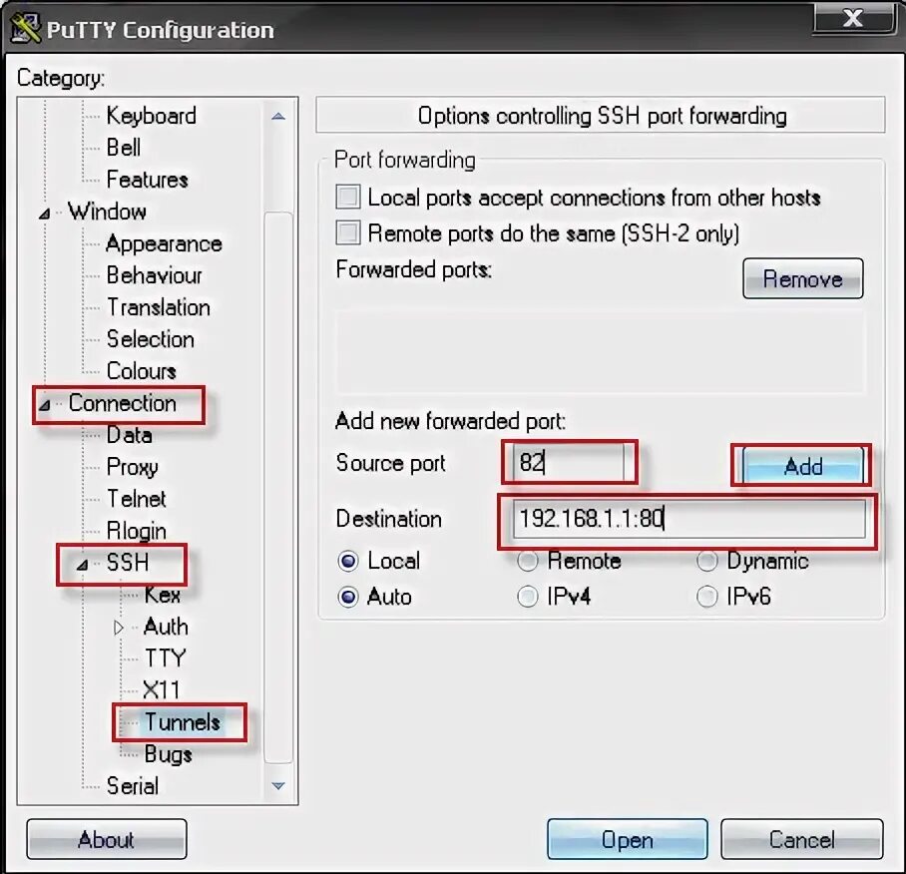Select the Remote radio button

click(528, 561)
